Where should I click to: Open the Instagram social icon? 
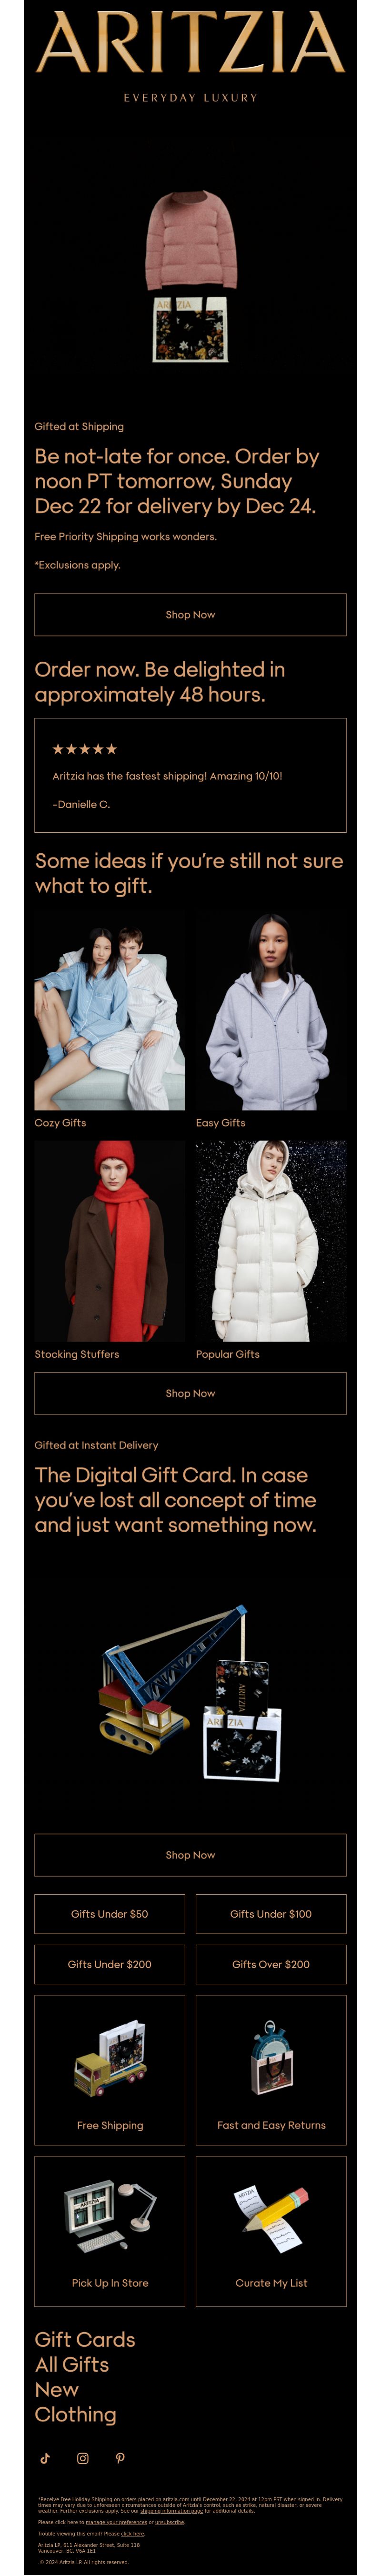click(83, 2458)
